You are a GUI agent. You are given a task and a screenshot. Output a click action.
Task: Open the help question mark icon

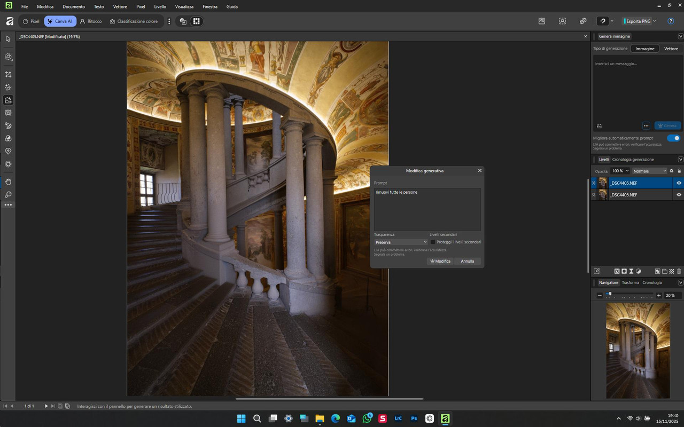tap(671, 21)
